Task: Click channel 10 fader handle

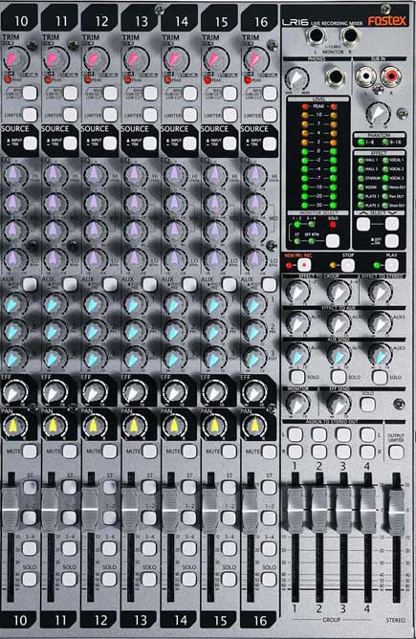Action: [x=11, y=510]
